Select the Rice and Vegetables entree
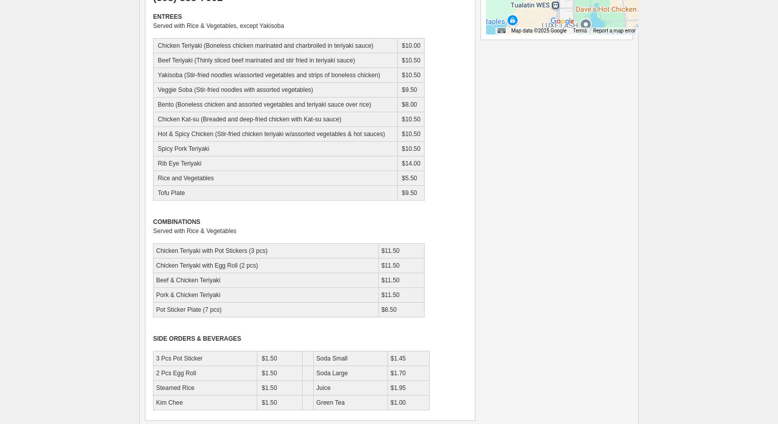Screen dimensions: 778x424 tap(186, 178)
